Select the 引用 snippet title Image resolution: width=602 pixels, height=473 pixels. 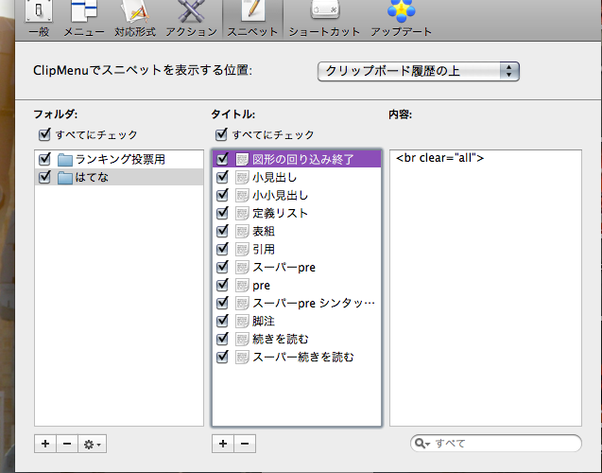(x=264, y=250)
